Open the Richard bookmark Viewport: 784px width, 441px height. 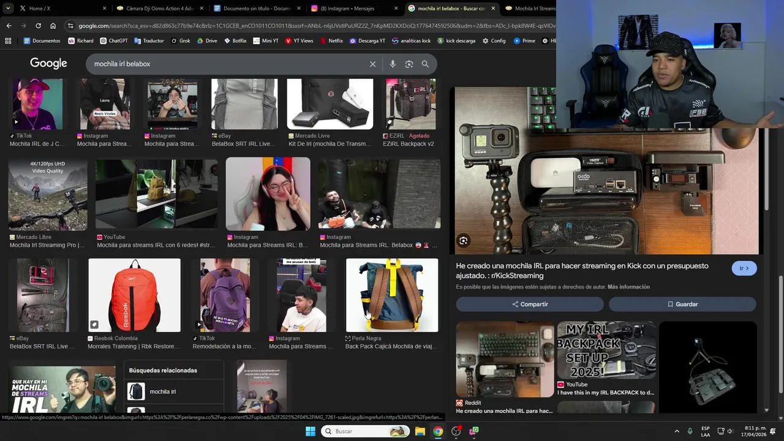click(81, 41)
